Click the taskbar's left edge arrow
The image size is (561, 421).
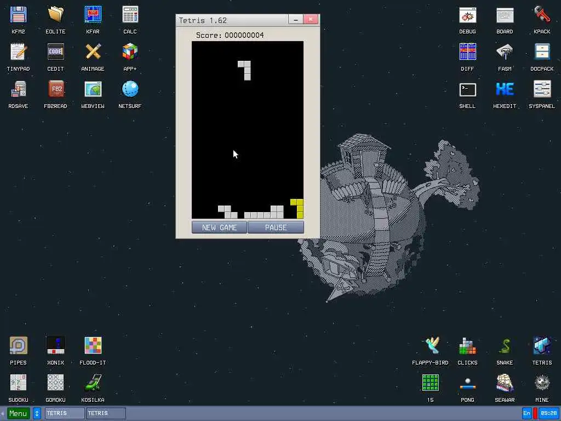pyautogui.click(x=3, y=413)
